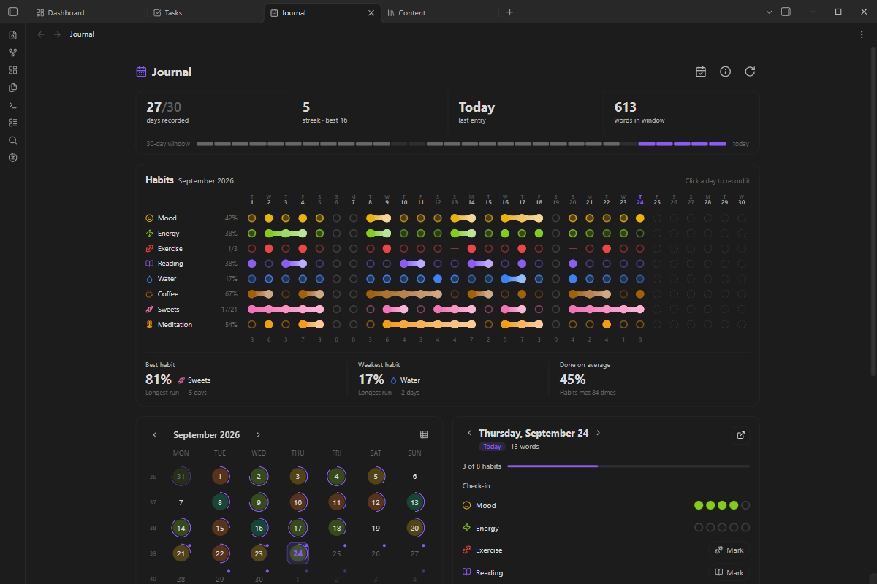The image size is (877, 584).
Task: Go to previous month before September 2026
Action: coord(155,434)
